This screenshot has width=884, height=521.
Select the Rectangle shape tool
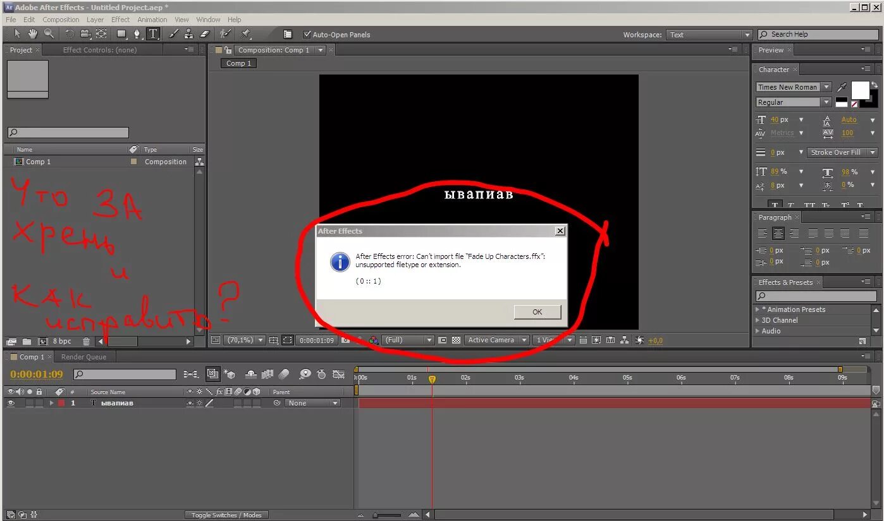click(x=122, y=34)
